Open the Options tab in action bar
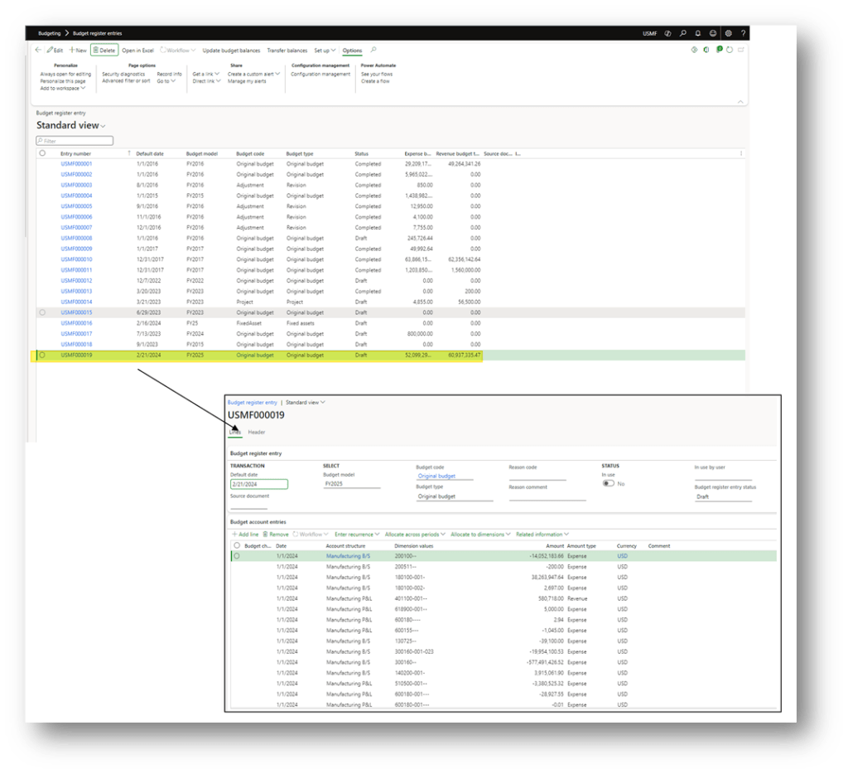This screenshot has width=848, height=774. tap(352, 51)
